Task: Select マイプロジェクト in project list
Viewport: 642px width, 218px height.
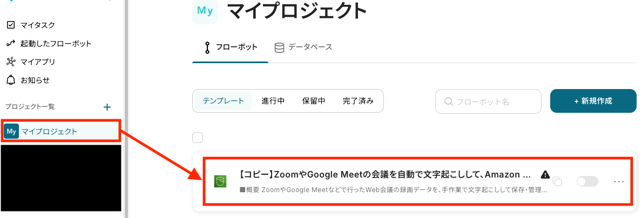Action: pos(49,131)
